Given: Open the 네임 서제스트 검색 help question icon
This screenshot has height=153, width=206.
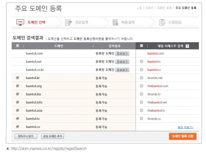Looking at the screenshot, I should coord(187,46).
